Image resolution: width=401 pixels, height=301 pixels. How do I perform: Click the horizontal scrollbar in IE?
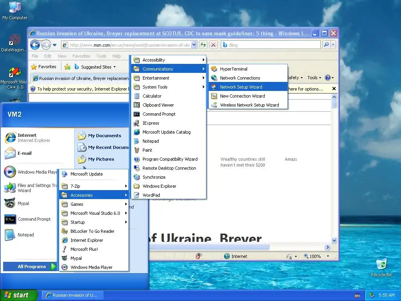click(x=210, y=247)
